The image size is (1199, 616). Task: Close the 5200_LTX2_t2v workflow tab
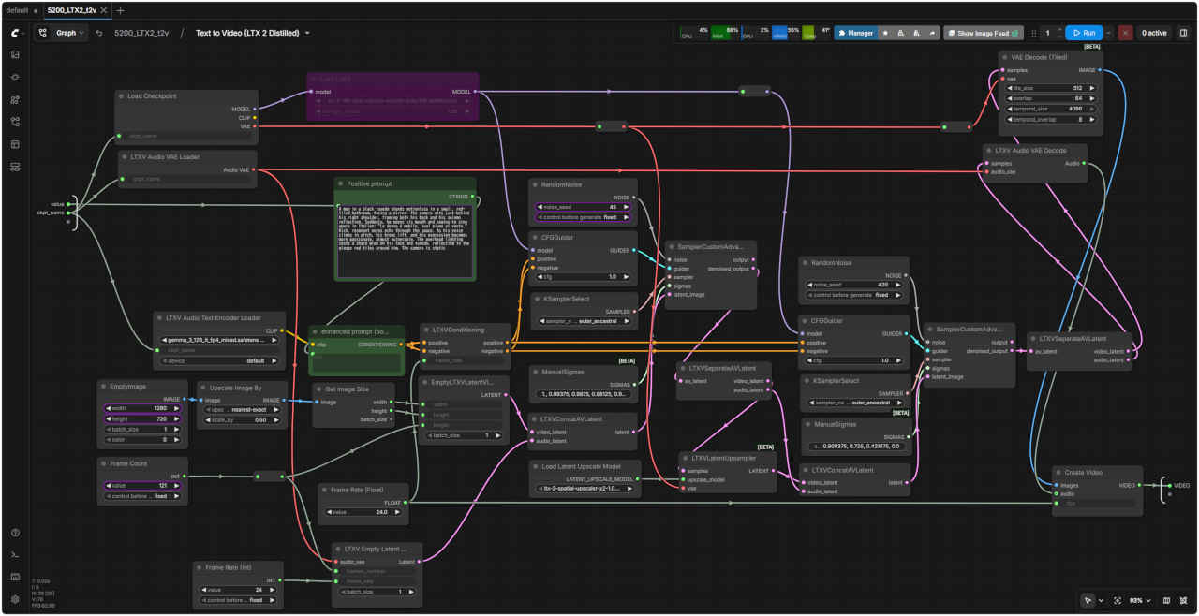[x=104, y=10]
